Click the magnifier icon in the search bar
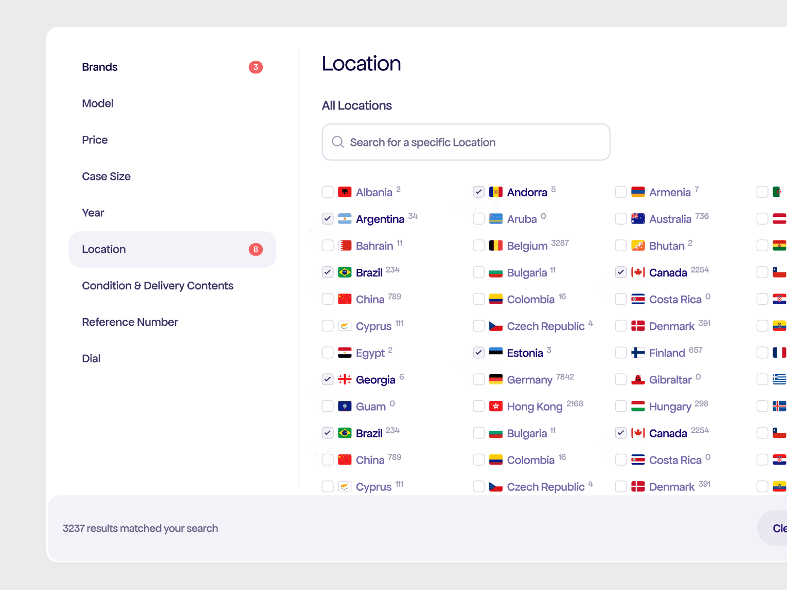The width and height of the screenshot is (787, 590). pyautogui.click(x=338, y=142)
